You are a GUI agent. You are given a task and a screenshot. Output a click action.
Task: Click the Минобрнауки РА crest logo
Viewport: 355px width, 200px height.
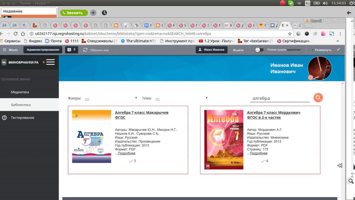pyautogui.click(x=4, y=62)
